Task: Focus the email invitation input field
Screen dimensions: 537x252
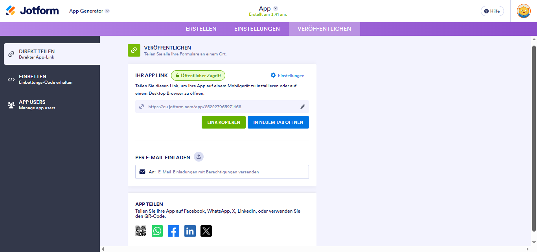Action: click(222, 172)
